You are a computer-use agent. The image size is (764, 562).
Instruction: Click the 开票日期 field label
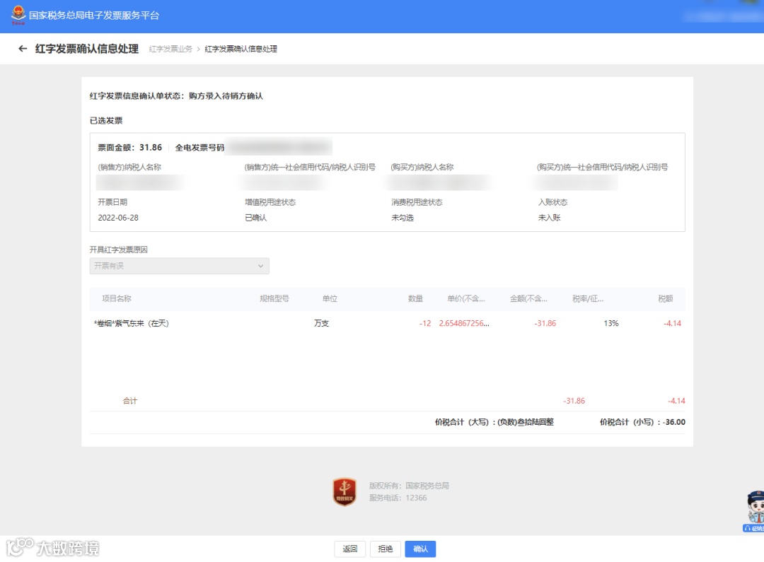pyautogui.click(x=112, y=202)
